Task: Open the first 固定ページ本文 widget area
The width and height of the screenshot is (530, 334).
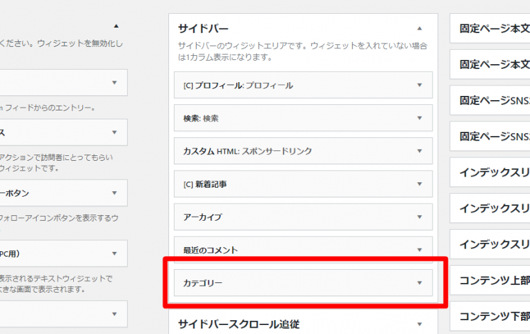Action: click(x=494, y=30)
